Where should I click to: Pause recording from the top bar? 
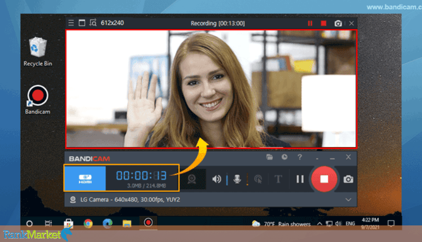click(310, 23)
